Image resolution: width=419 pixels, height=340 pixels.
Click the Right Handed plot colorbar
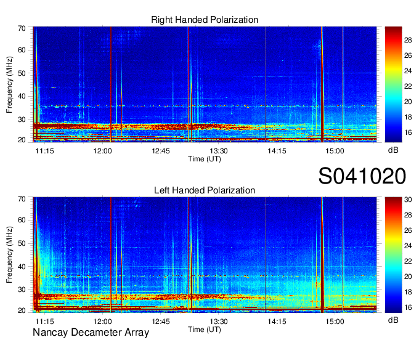coord(393,84)
